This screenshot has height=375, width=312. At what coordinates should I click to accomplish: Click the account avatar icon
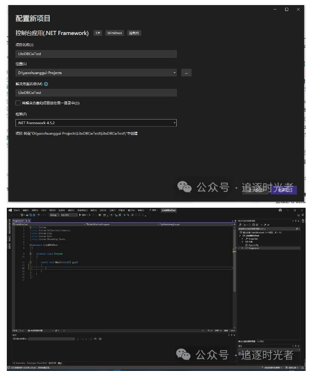280,210
